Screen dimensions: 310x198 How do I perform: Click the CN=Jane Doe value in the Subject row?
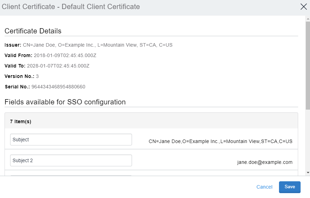pos(220,141)
